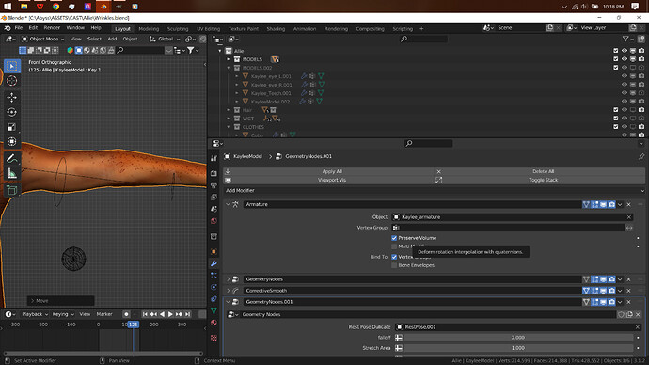Open the Add Modifier dropdown
Viewport: 649px width, 365px height.
click(435, 191)
